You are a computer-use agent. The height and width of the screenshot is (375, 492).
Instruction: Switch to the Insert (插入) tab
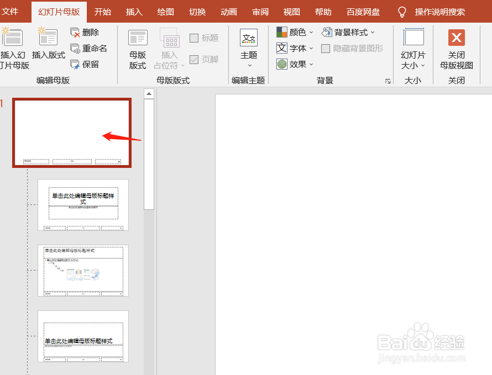[134, 12]
